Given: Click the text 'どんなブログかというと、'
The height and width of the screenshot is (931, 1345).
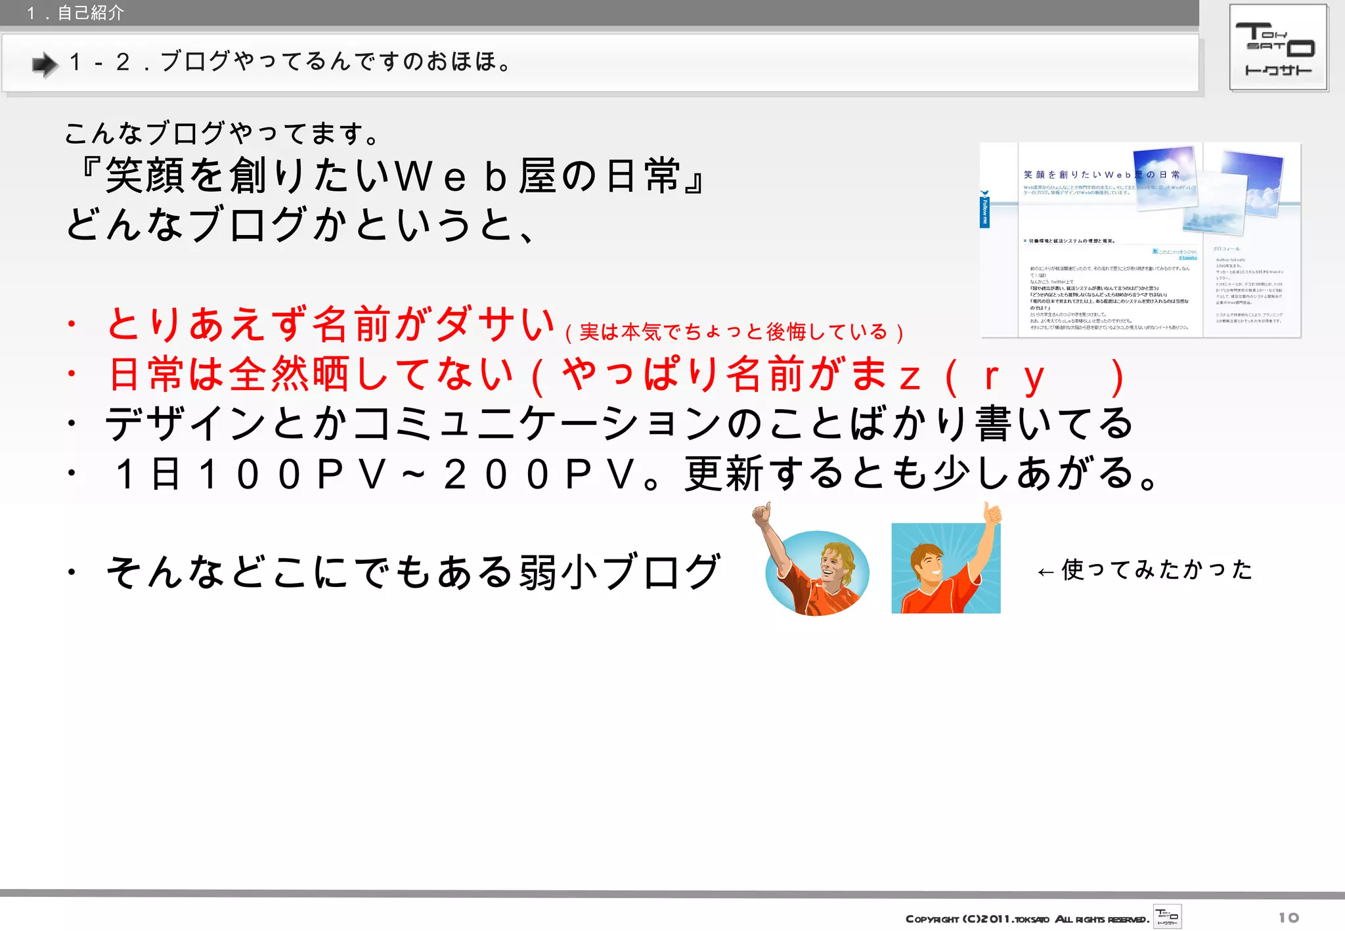Looking at the screenshot, I should (301, 225).
